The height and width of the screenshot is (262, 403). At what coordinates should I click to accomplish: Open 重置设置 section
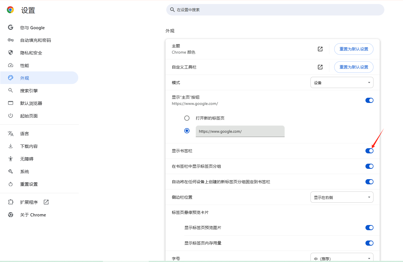tap(39, 184)
